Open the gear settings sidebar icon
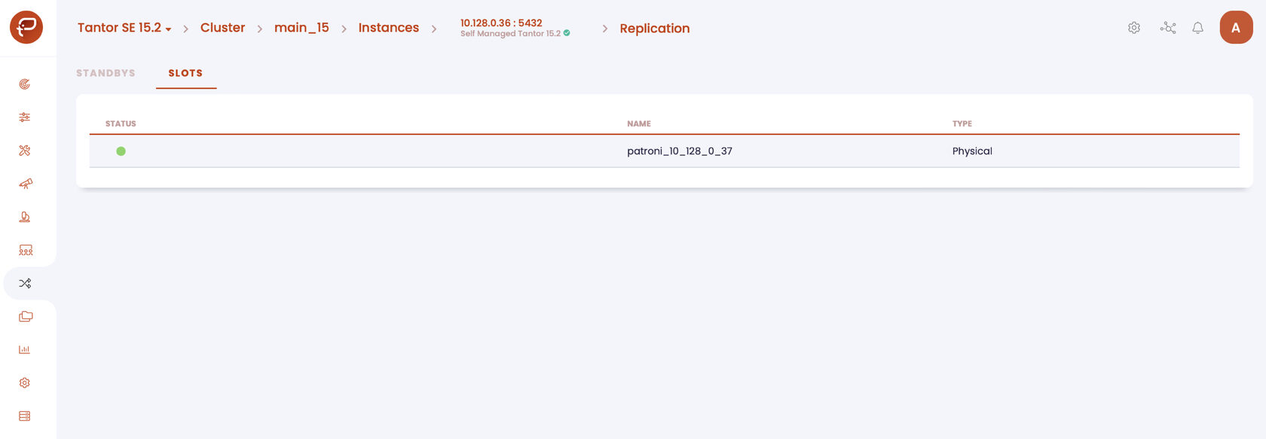This screenshot has height=439, width=1266. point(25,383)
